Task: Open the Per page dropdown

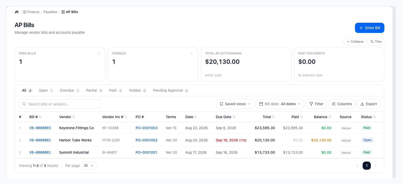Action: coord(89,166)
